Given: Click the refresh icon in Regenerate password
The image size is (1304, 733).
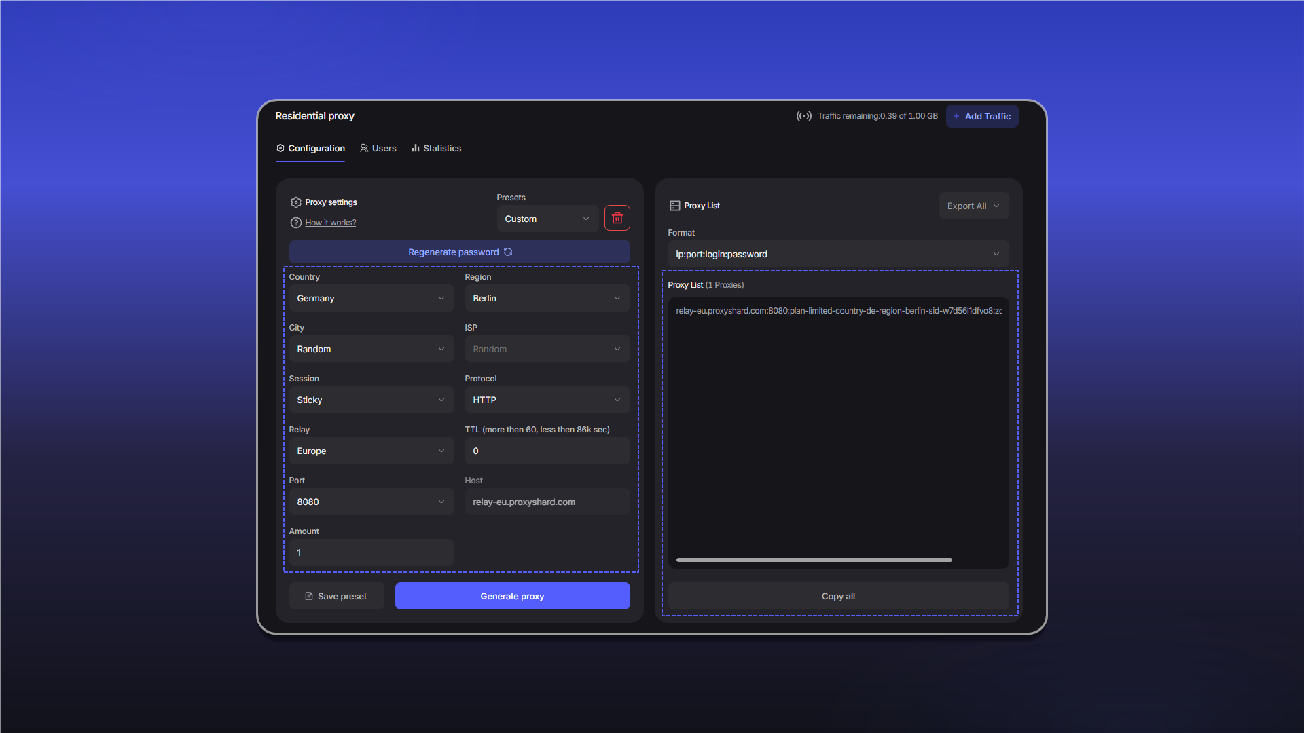Looking at the screenshot, I should [508, 252].
